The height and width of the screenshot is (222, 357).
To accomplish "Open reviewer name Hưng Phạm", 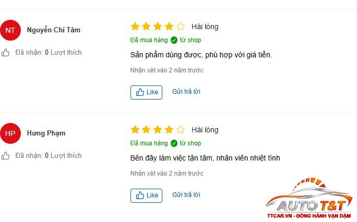I will (46, 133).
